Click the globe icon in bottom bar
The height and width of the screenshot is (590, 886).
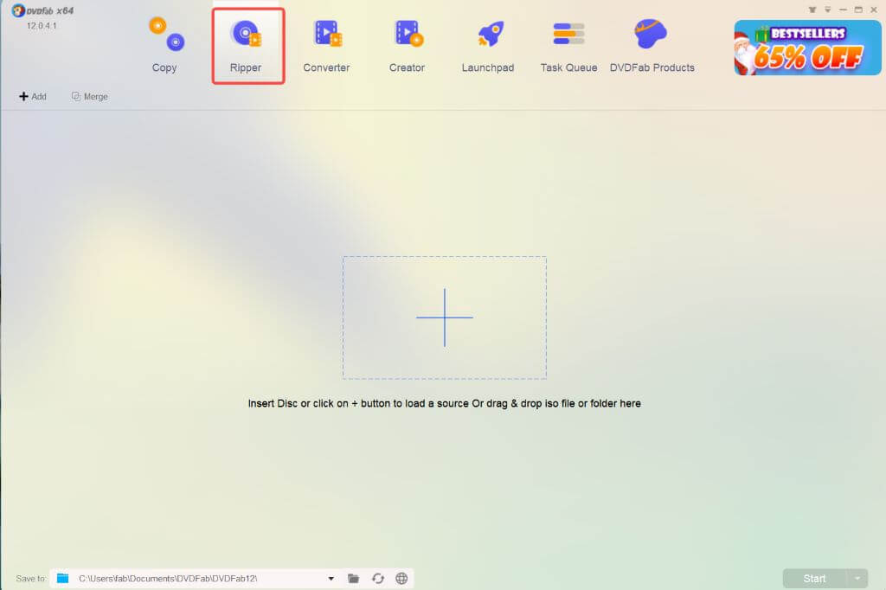(401, 578)
